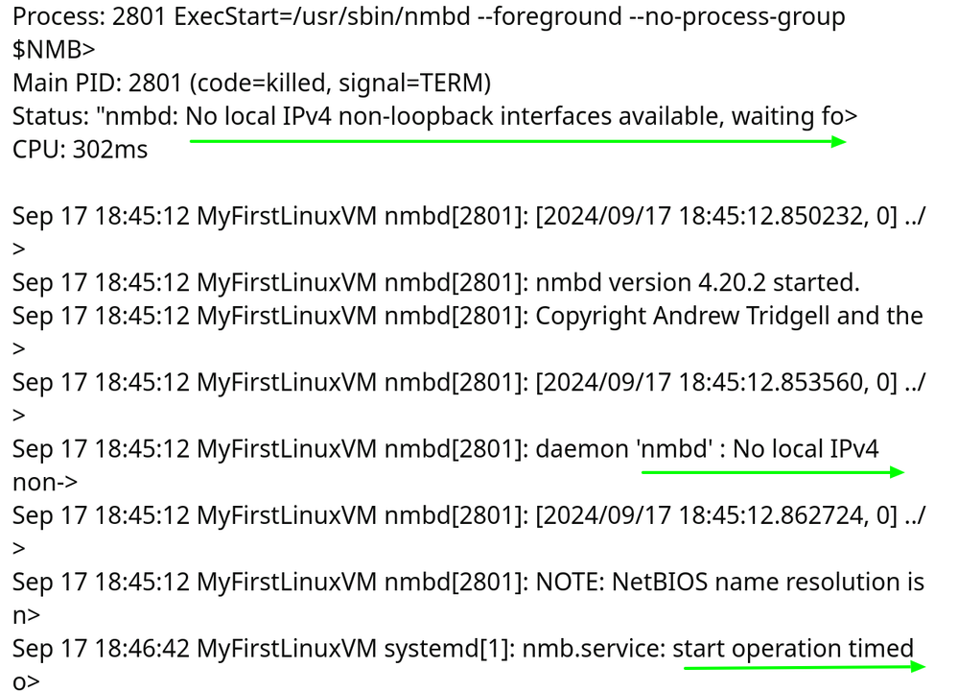This screenshot has height=691, width=958.
Task: Click the 'Status:' label
Action: (x=50, y=117)
